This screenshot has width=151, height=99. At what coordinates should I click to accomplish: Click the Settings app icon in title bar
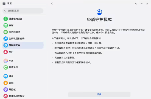tap(4, 4)
